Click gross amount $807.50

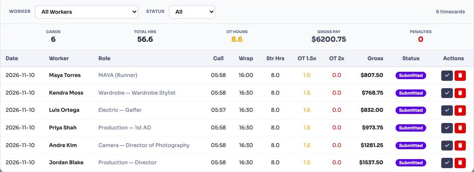pyautogui.click(x=372, y=75)
